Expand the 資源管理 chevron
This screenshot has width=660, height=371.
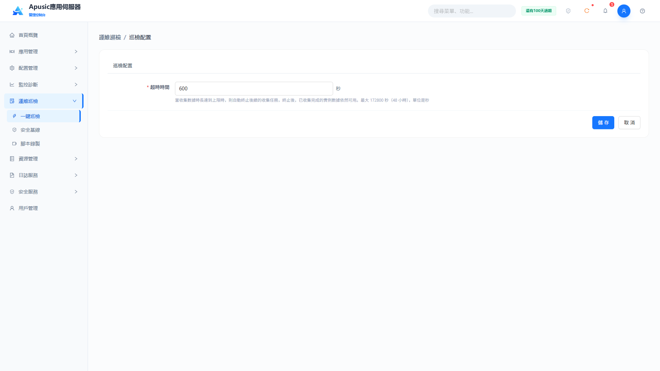[x=76, y=159]
